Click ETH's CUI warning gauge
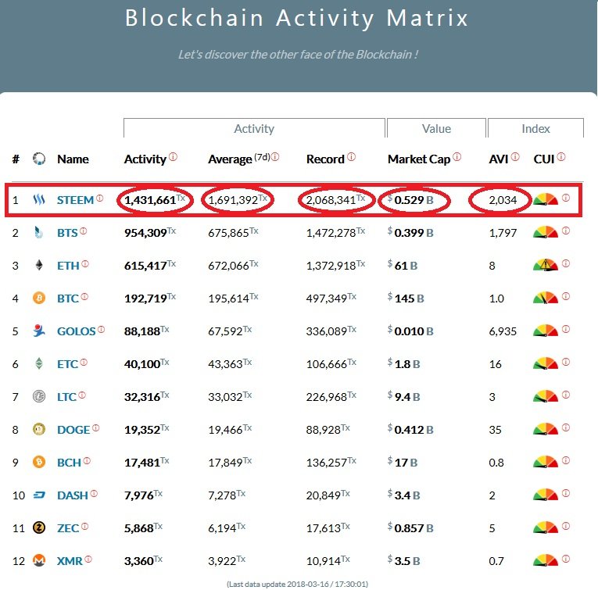The image size is (598, 590). [545, 265]
